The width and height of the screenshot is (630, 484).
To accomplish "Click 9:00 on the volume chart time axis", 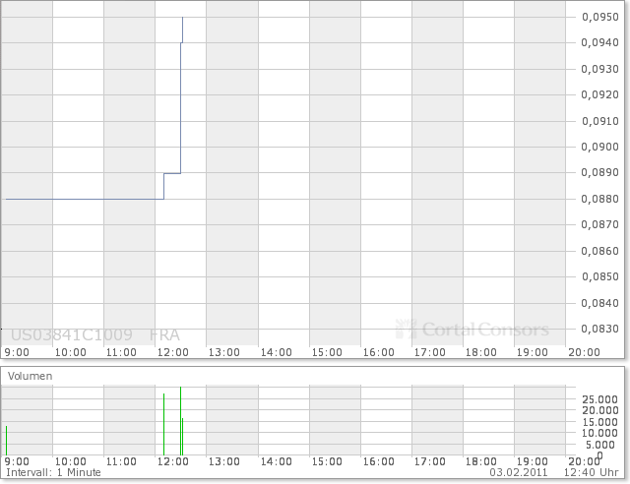I will (x=17, y=462).
